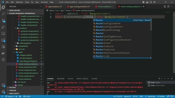175x98 pixels.
Task: Open Remote Explorer view in activity bar
Action: pos(3,33)
